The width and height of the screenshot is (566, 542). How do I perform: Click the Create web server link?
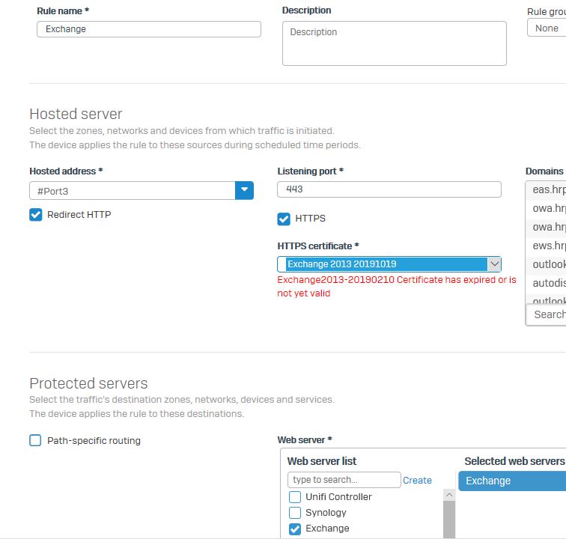tap(417, 481)
